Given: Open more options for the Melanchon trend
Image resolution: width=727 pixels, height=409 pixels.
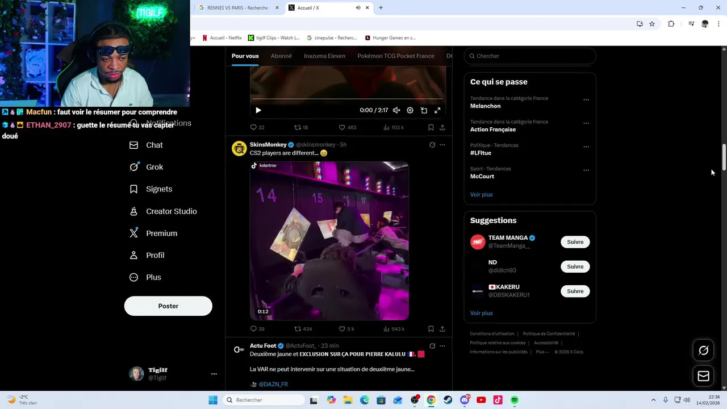Looking at the screenshot, I should point(586,100).
